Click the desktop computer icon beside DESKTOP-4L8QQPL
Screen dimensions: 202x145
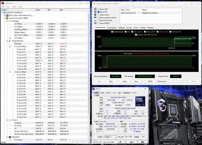pyautogui.click(x=4, y=13)
